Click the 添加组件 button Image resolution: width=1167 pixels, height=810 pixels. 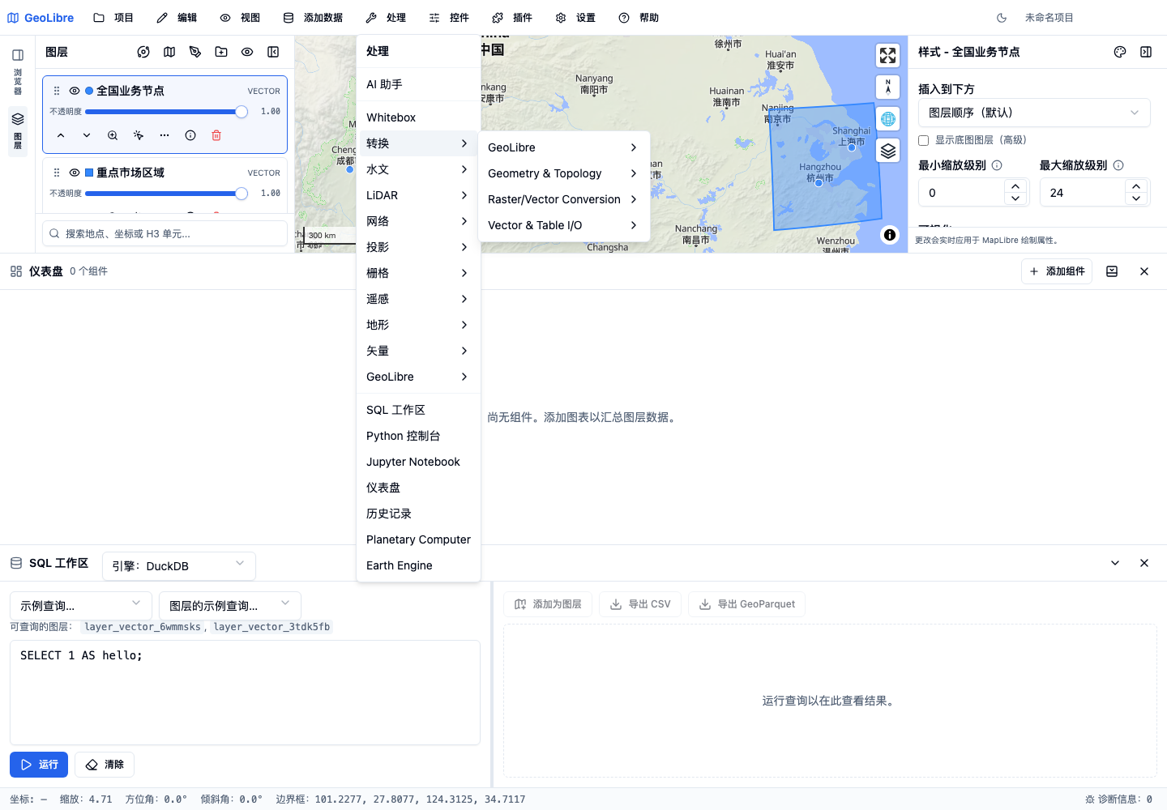(1057, 271)
